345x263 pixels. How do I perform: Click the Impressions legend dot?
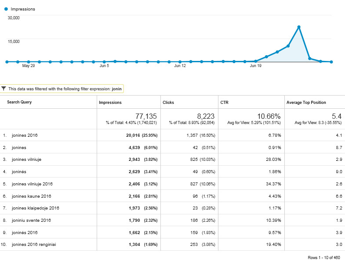click(6, 9)
